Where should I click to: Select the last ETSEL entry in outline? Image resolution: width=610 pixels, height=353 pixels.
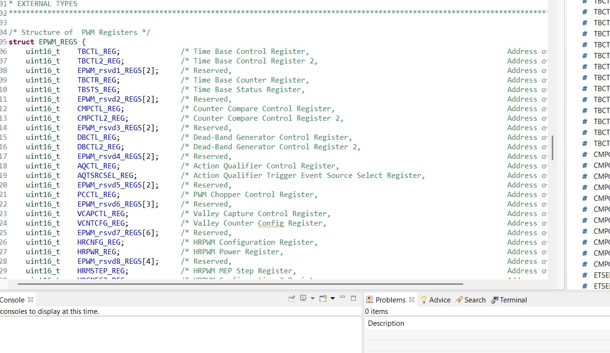(x=601, y=286)
